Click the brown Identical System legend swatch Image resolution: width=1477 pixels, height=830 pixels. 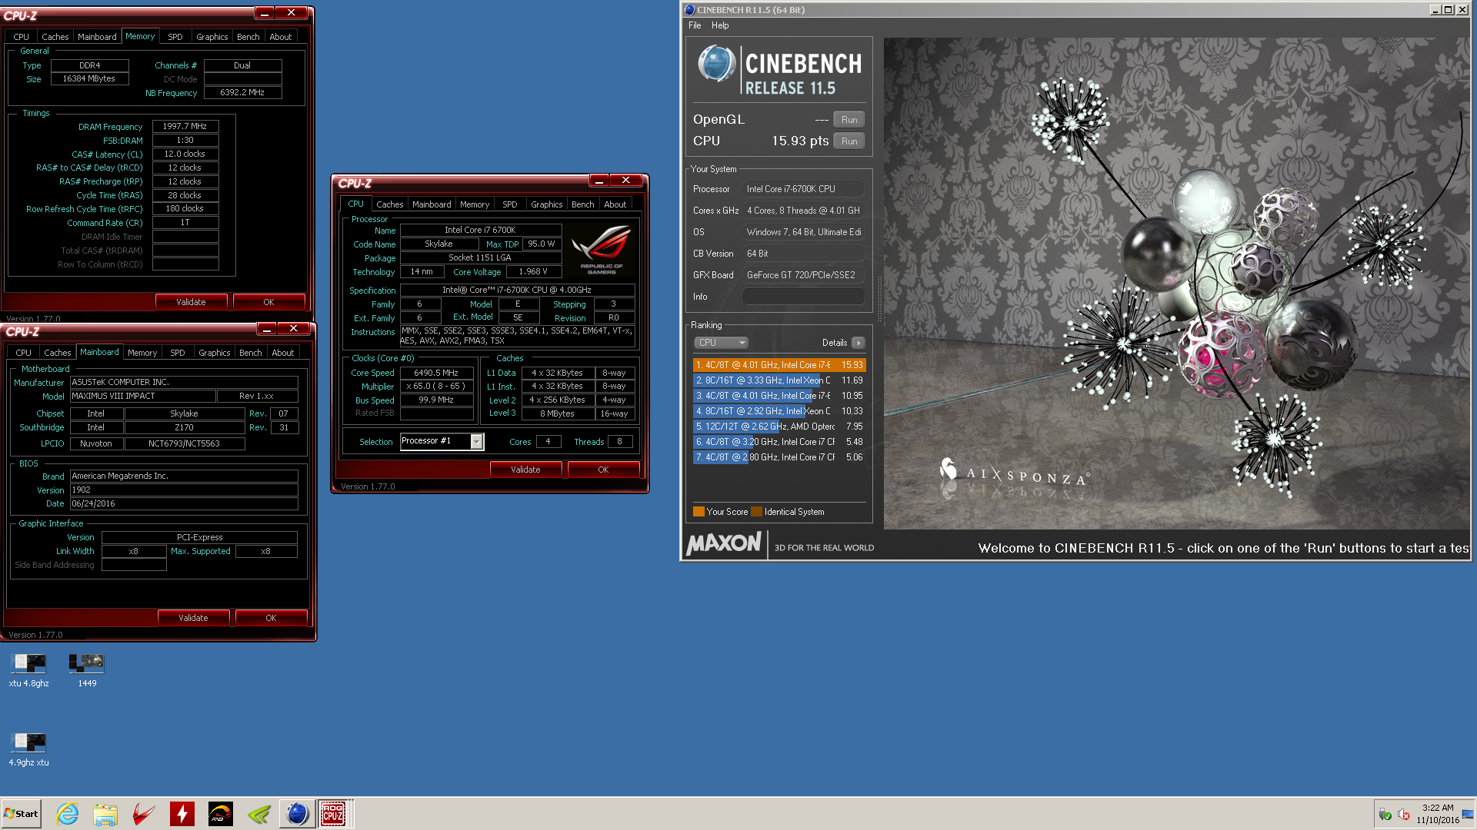click(756, 512)
